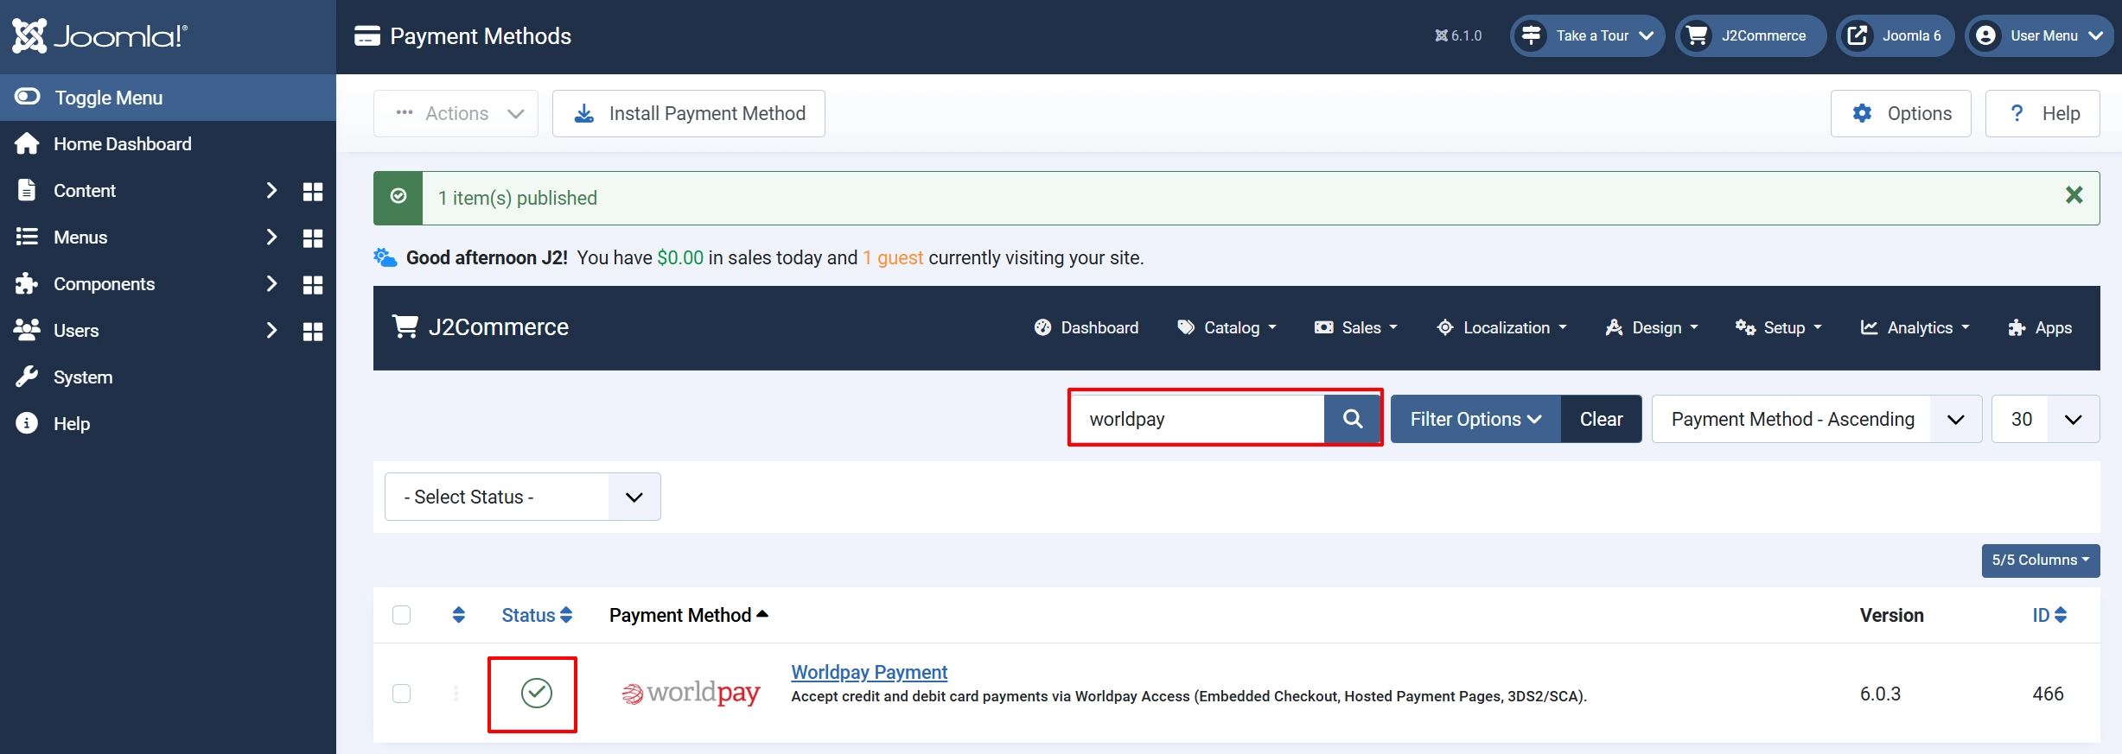
Task: Click the $0.00 sales amount
Action: coord(680,257)
